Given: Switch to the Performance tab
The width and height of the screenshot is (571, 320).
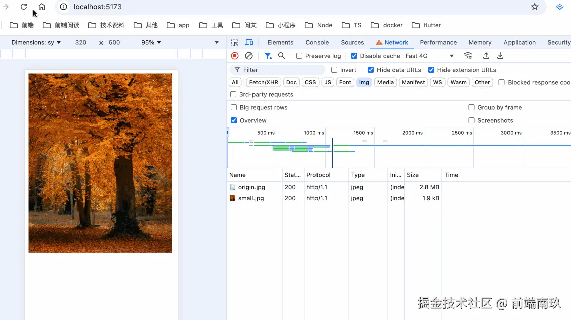Looking at the screenshot, I should pos(438,43).
